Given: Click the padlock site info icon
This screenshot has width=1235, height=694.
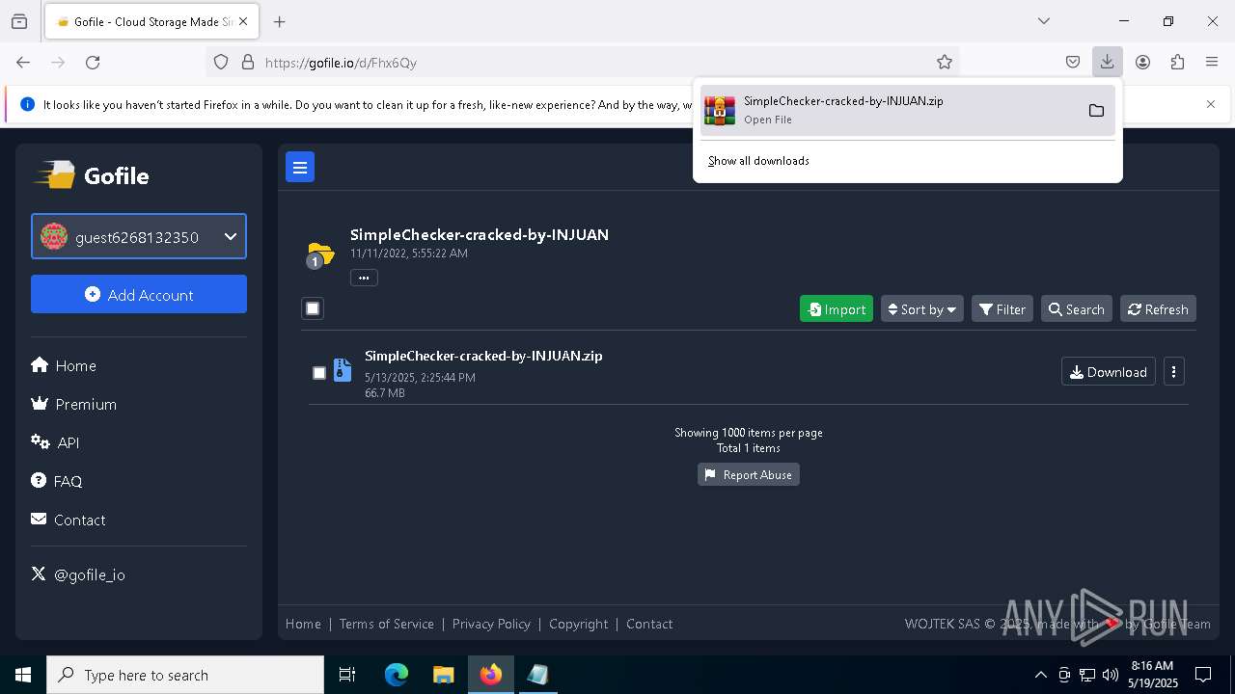Looking at the screenshot, I should click(x=248, y=62).
